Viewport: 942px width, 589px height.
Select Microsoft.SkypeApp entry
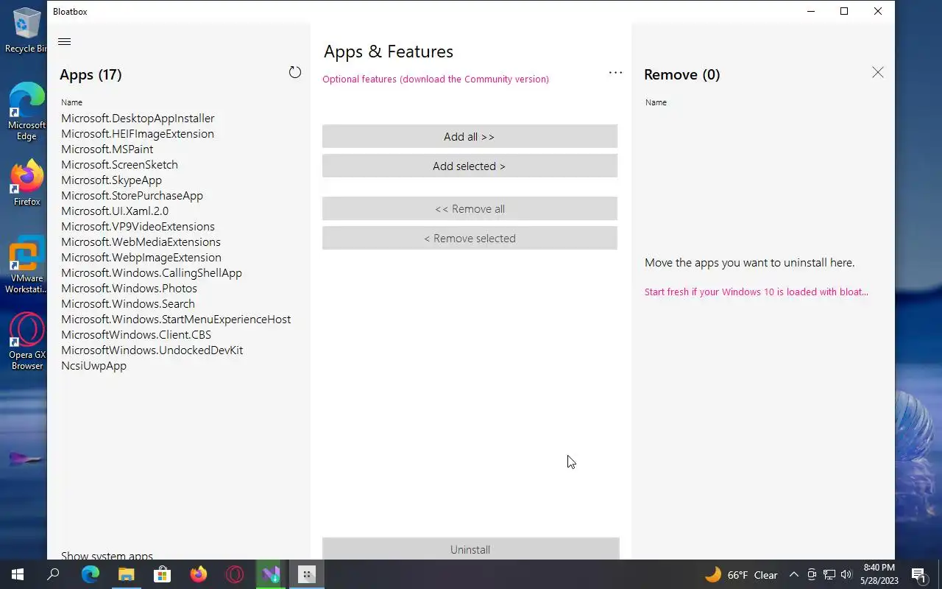(111, 180)
